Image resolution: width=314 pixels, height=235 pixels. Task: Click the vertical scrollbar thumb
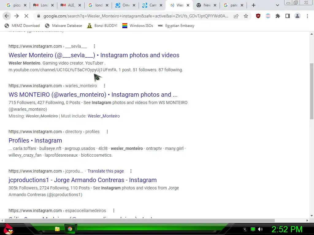pyautogui.click(x=312, y=91)
